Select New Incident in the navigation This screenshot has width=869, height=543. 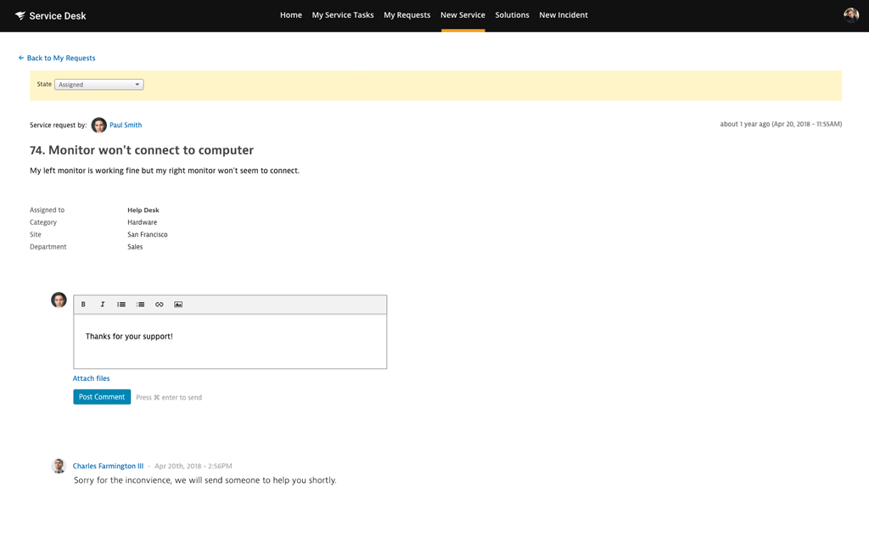coord(563,15)
